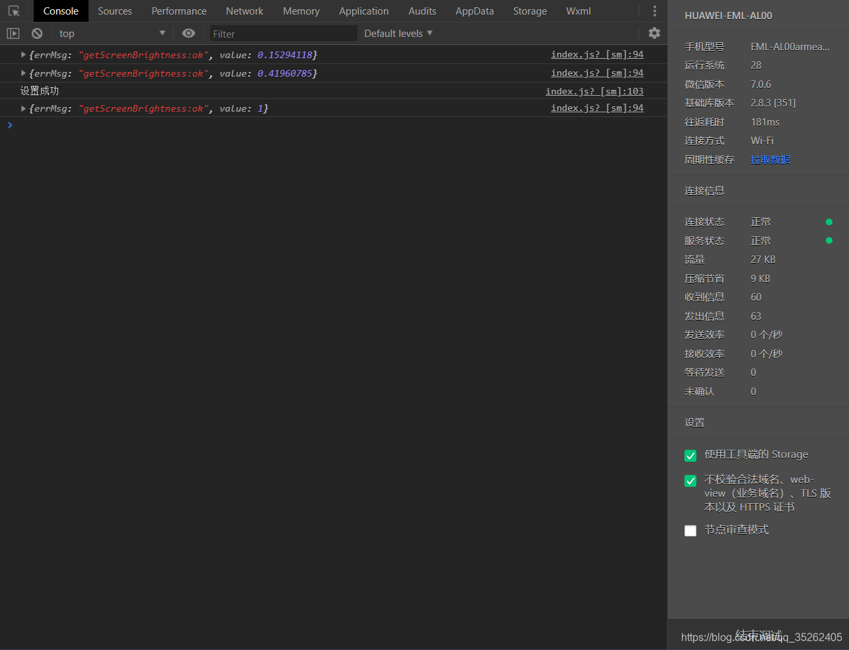This screenshot has height=650, width=849.
Task: Select the 发出信息 value 63
Action: point(756,316)
